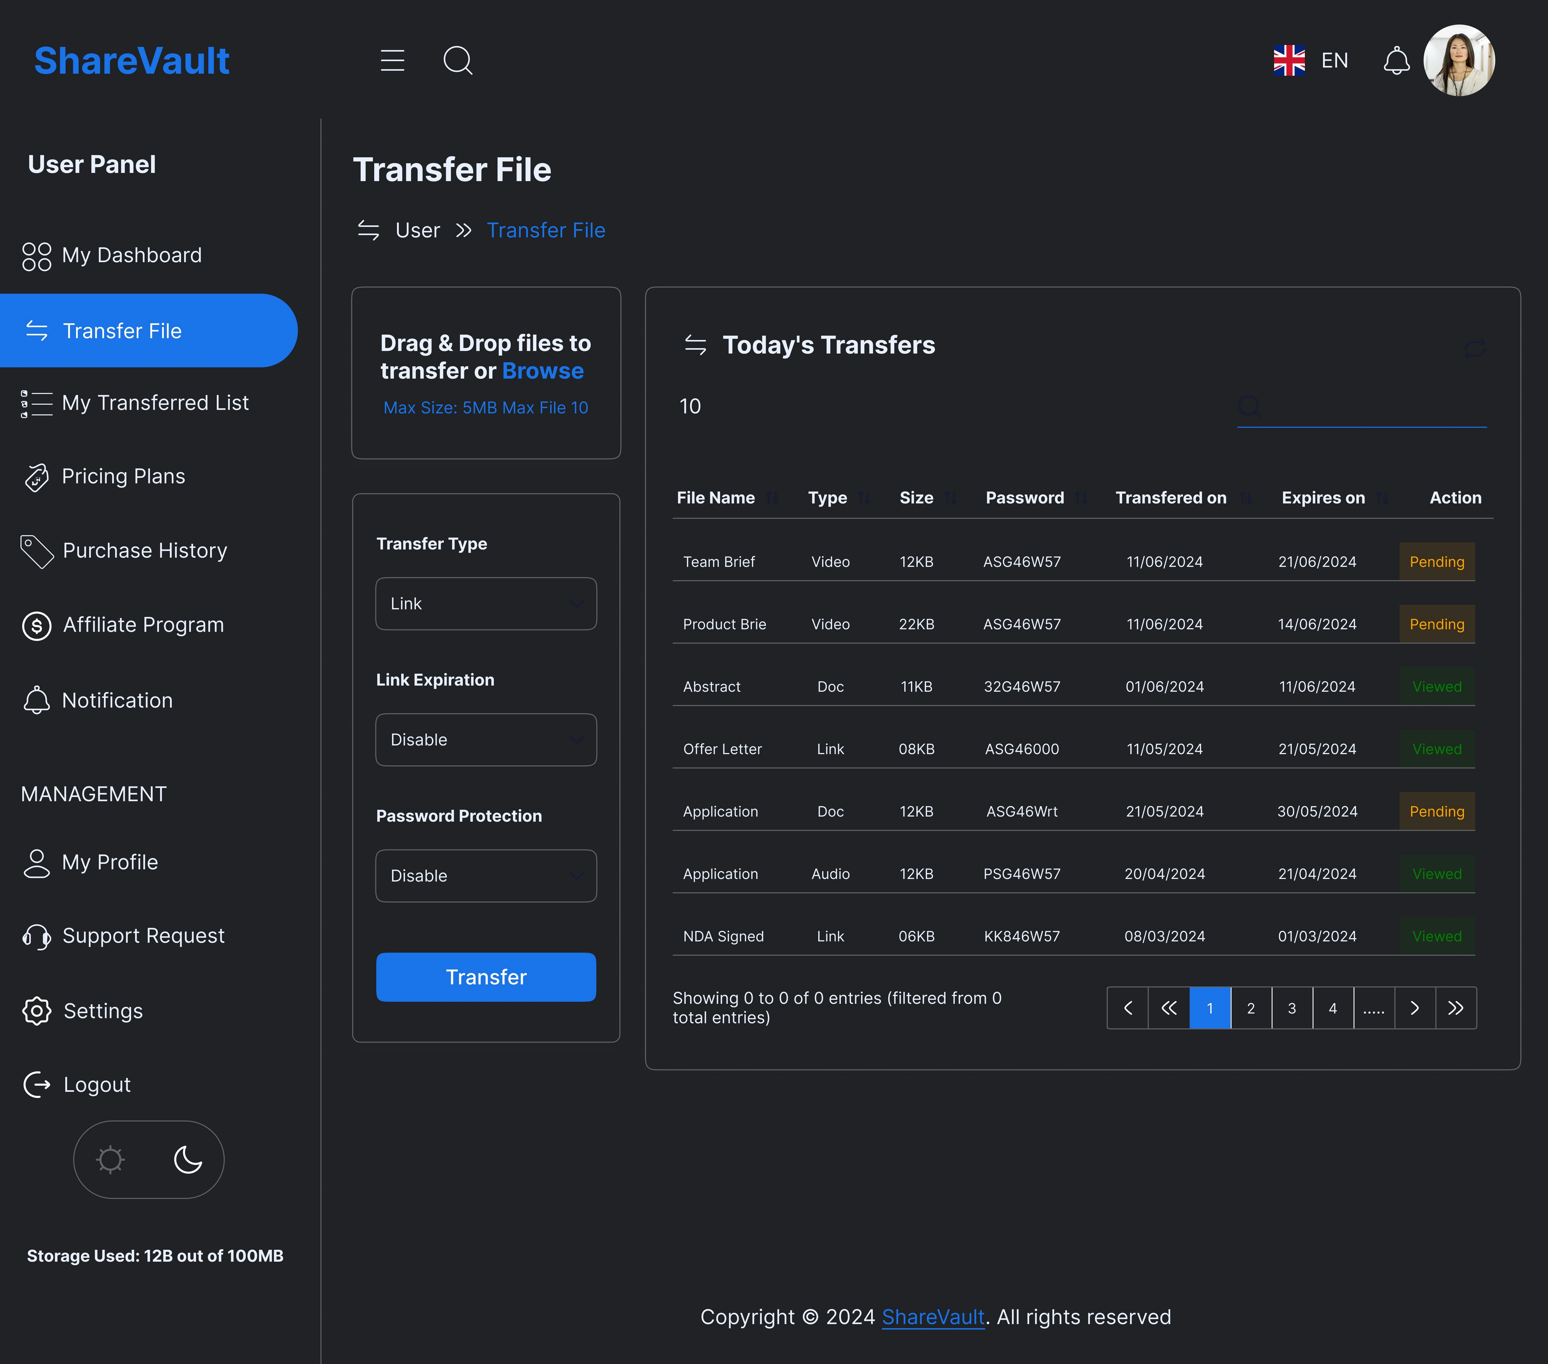Go to pagination page 3

1292,1008
